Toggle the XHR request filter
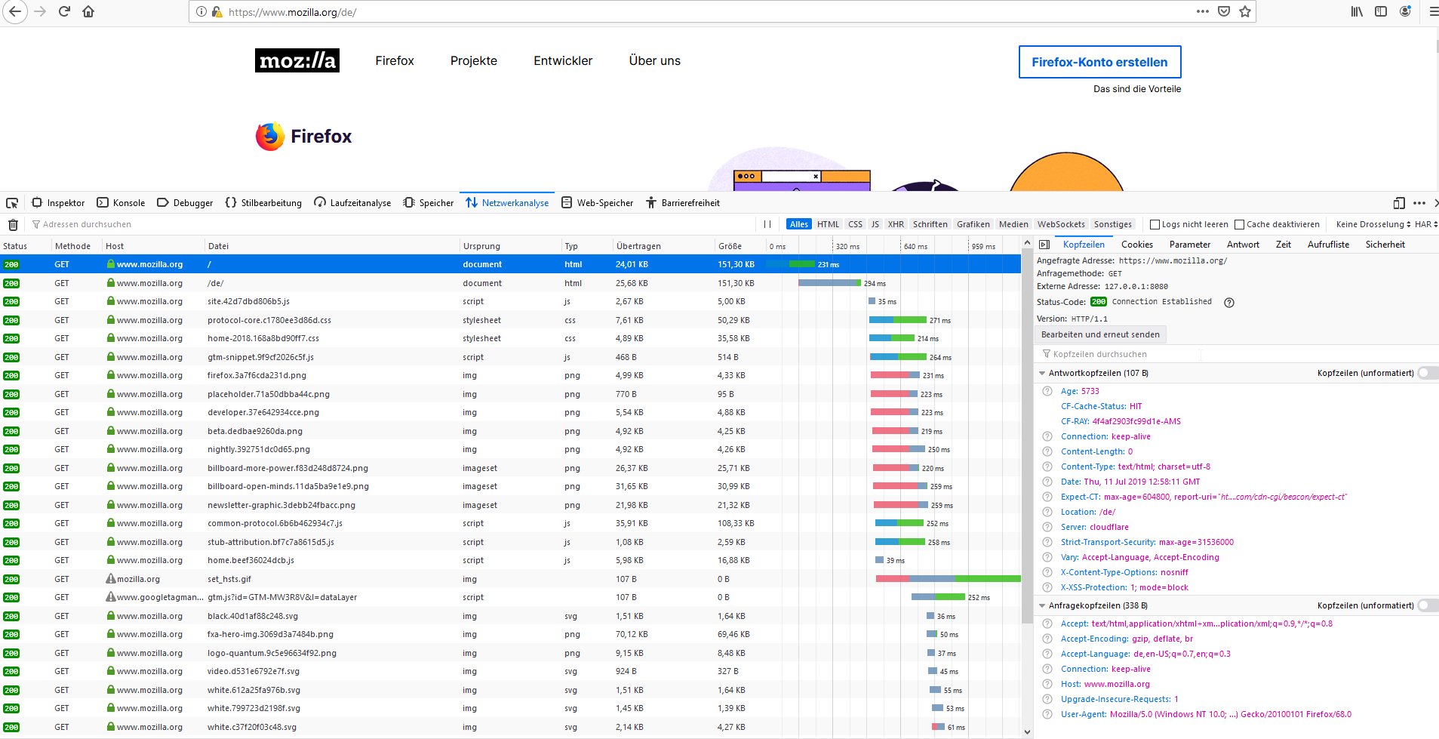This screenshot has width=1439, height=739. 896,224
